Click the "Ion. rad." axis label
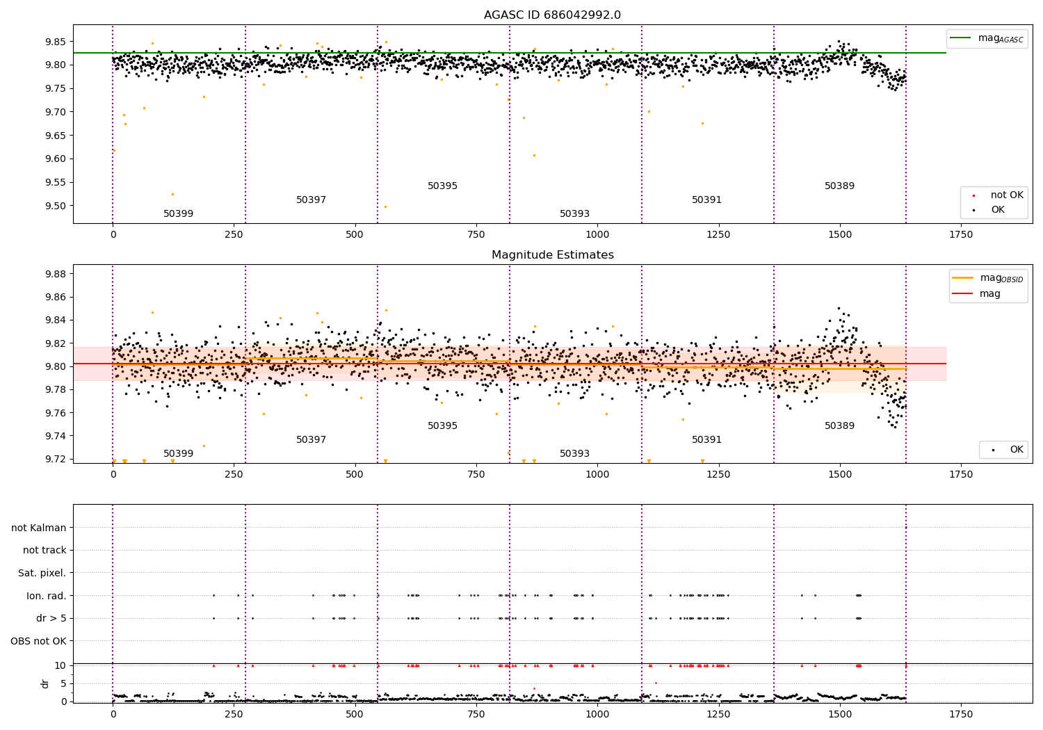Screen dimensions: 1043x730 point(47,596)
